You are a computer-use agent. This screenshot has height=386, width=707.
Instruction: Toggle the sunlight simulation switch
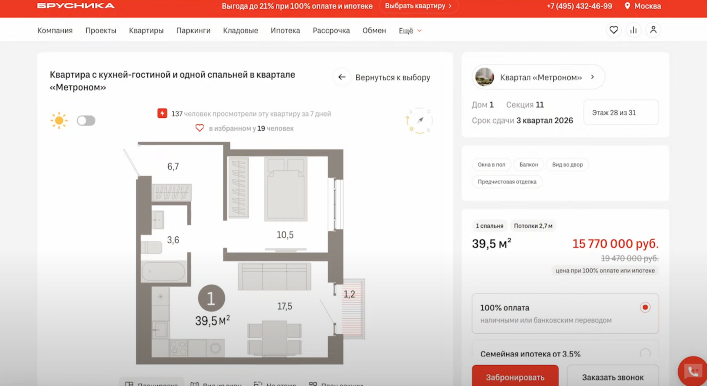click(x=86, y=120)
